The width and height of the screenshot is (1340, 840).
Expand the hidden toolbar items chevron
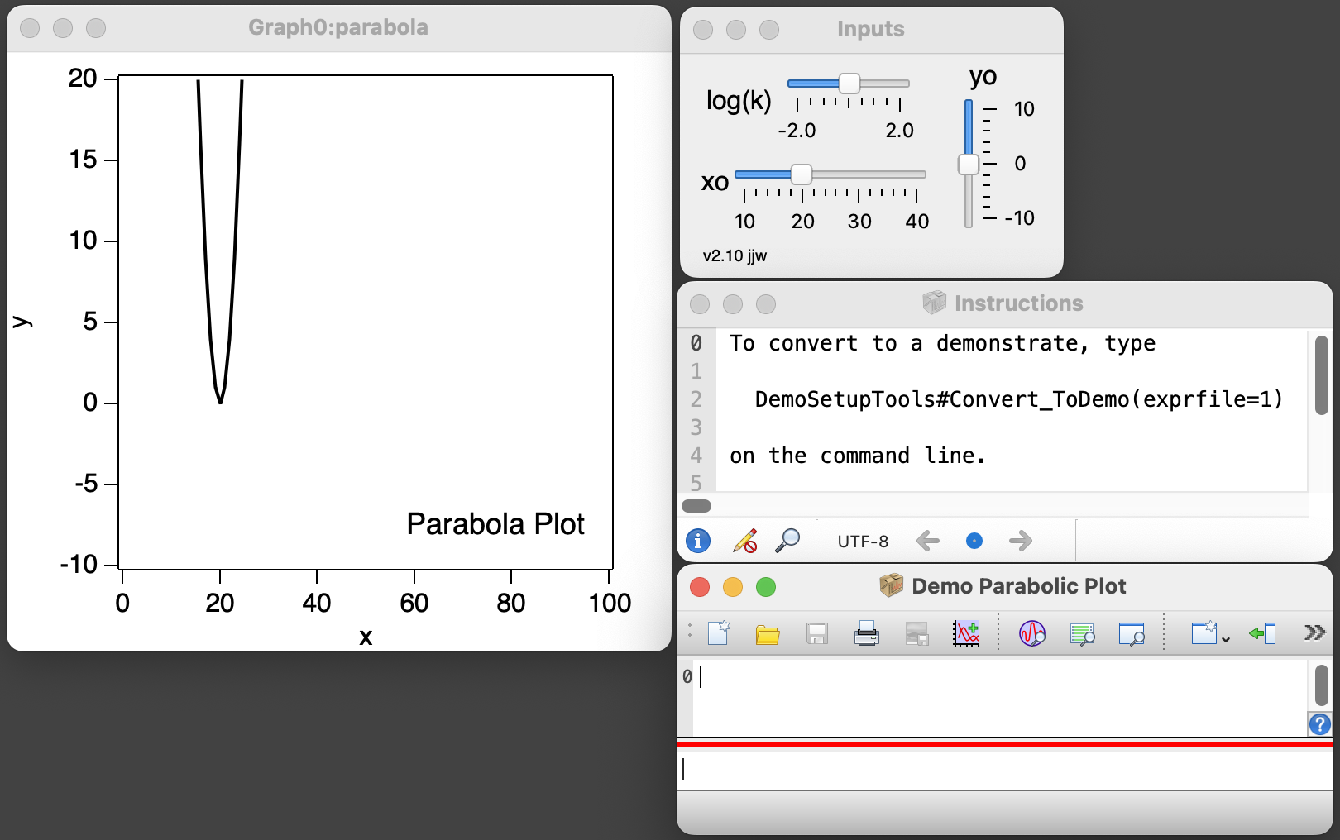pos(1312,632)
